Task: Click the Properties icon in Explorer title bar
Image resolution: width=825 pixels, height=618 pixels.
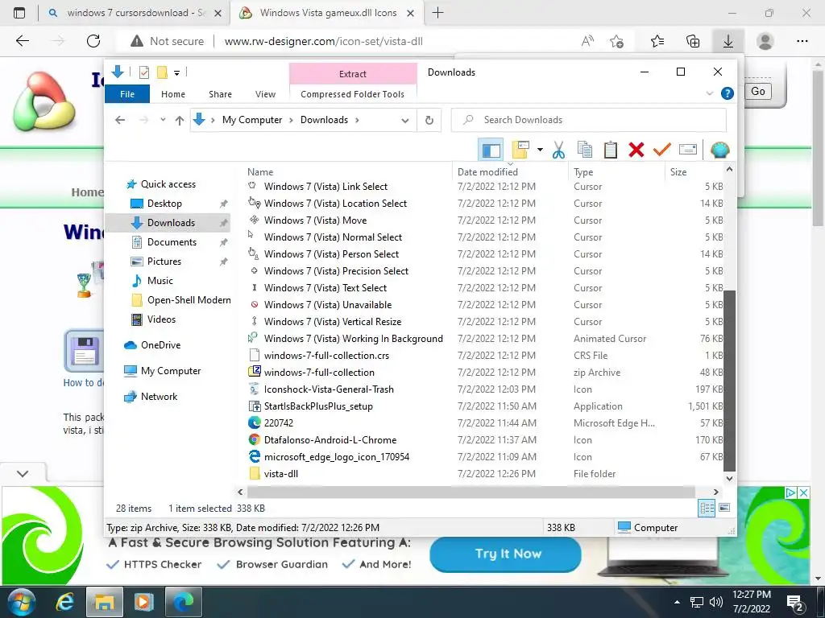Action: [x=144, y=72]
